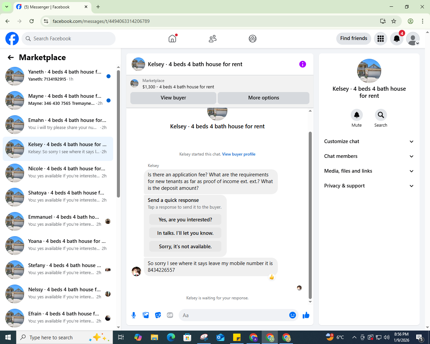Screen dimensions: 430x344
Task: Open the View buyer profile link
Action: [x=239, y=154]
